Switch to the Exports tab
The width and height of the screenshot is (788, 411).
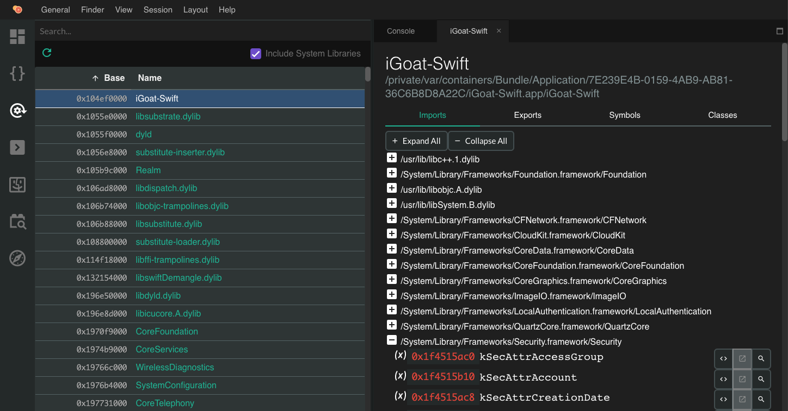(527, 115)
